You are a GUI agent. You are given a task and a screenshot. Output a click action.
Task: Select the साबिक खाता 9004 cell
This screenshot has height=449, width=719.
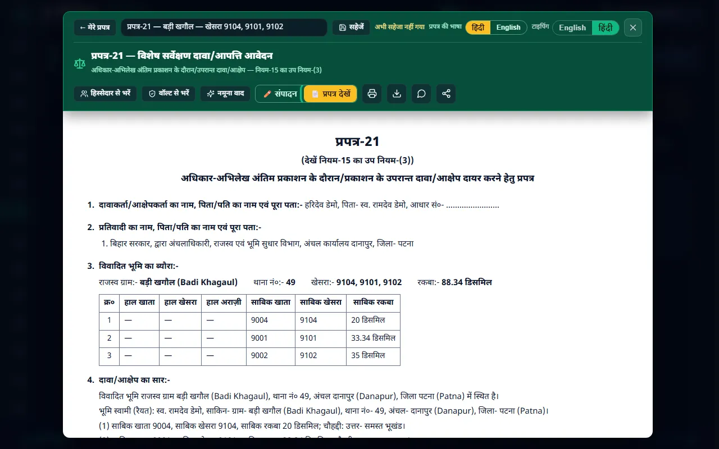pos(271,320)
